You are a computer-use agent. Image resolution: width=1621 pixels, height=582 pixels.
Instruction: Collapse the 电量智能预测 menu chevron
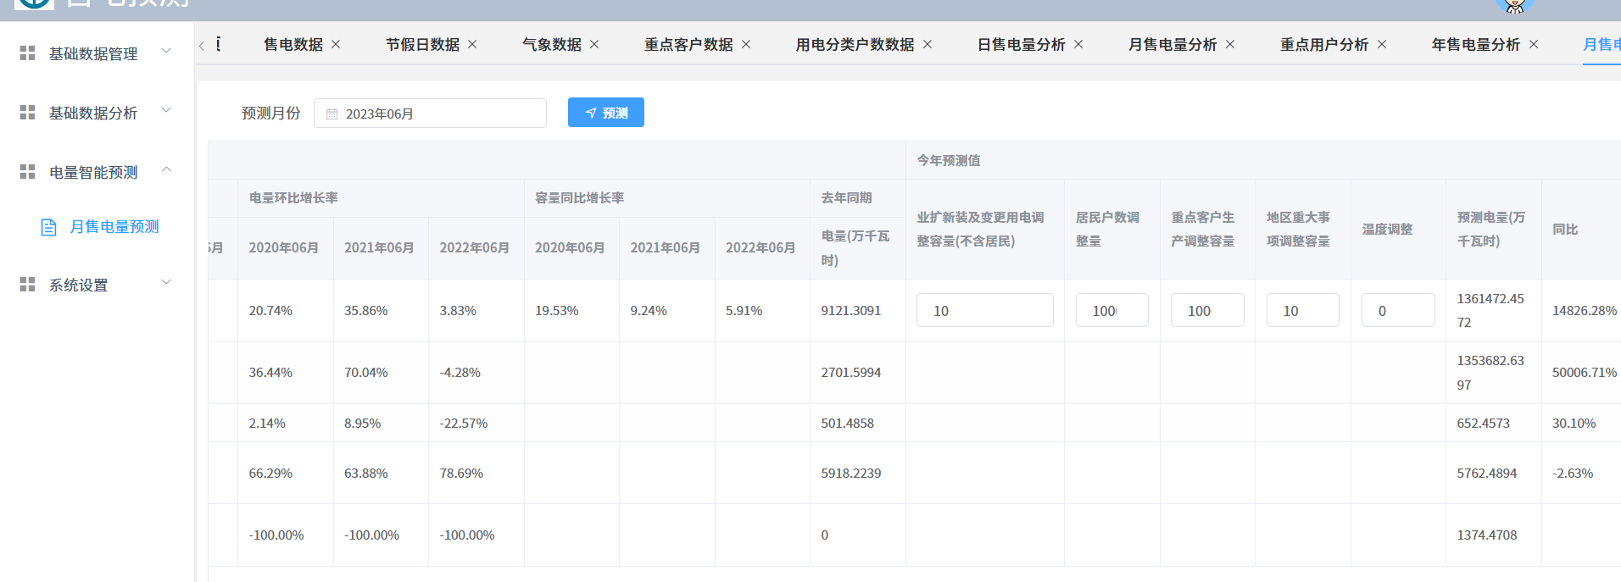[x=166, y=170]
